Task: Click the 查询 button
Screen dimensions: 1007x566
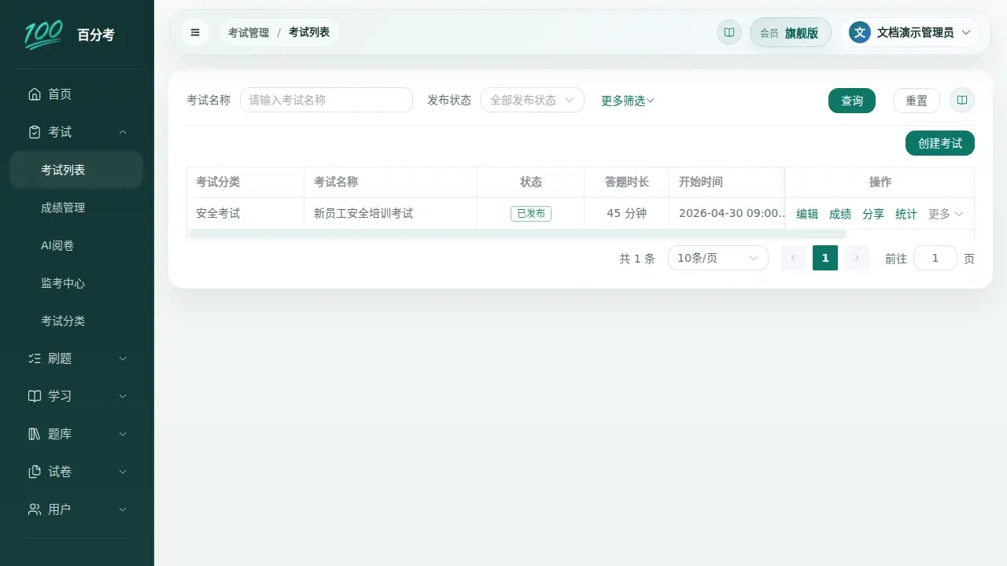Action: coord(852,101)
